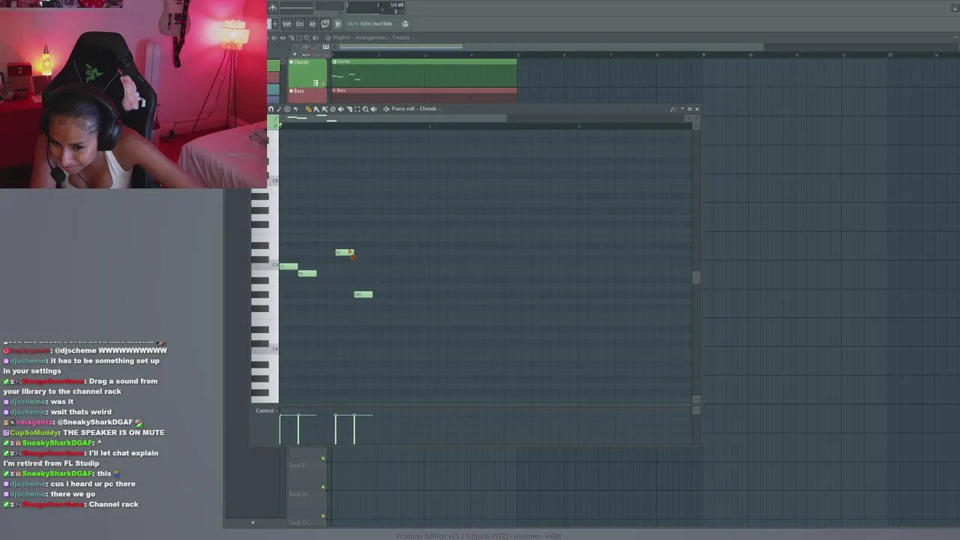Image resolution: width=960 pixels, height=540 pixels.
Task: Click the detach icon in Piano roll title bar
Action: (x=673, y=109)
